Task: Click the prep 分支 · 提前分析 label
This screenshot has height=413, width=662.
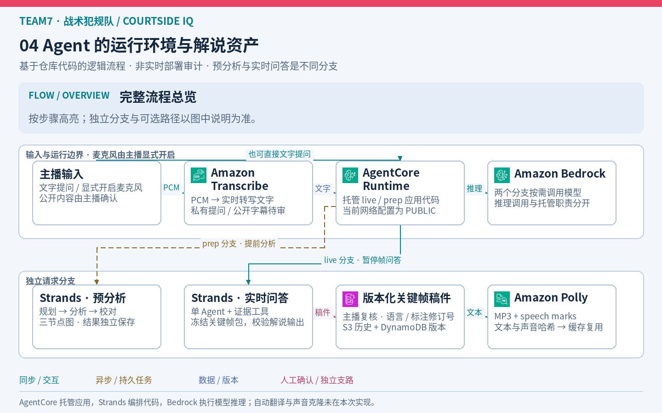Action: (x=239, y=244)
